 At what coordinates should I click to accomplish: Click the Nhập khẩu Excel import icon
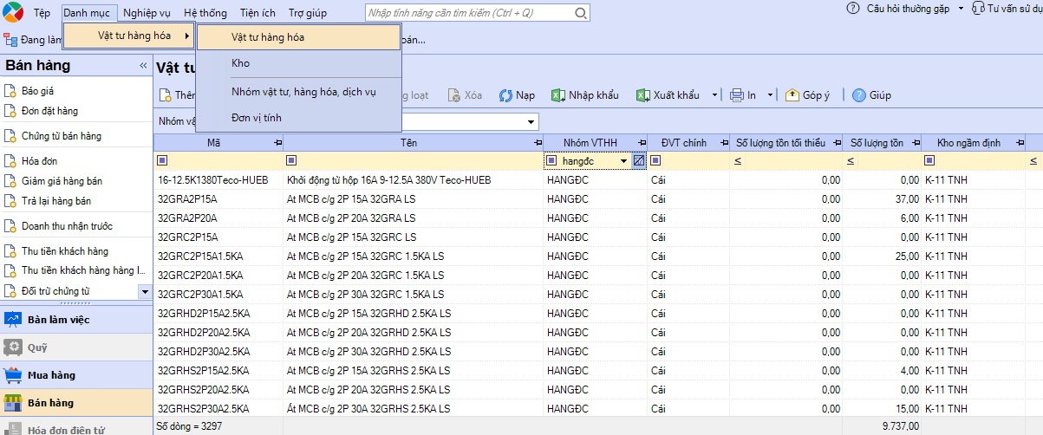(558, 95)
